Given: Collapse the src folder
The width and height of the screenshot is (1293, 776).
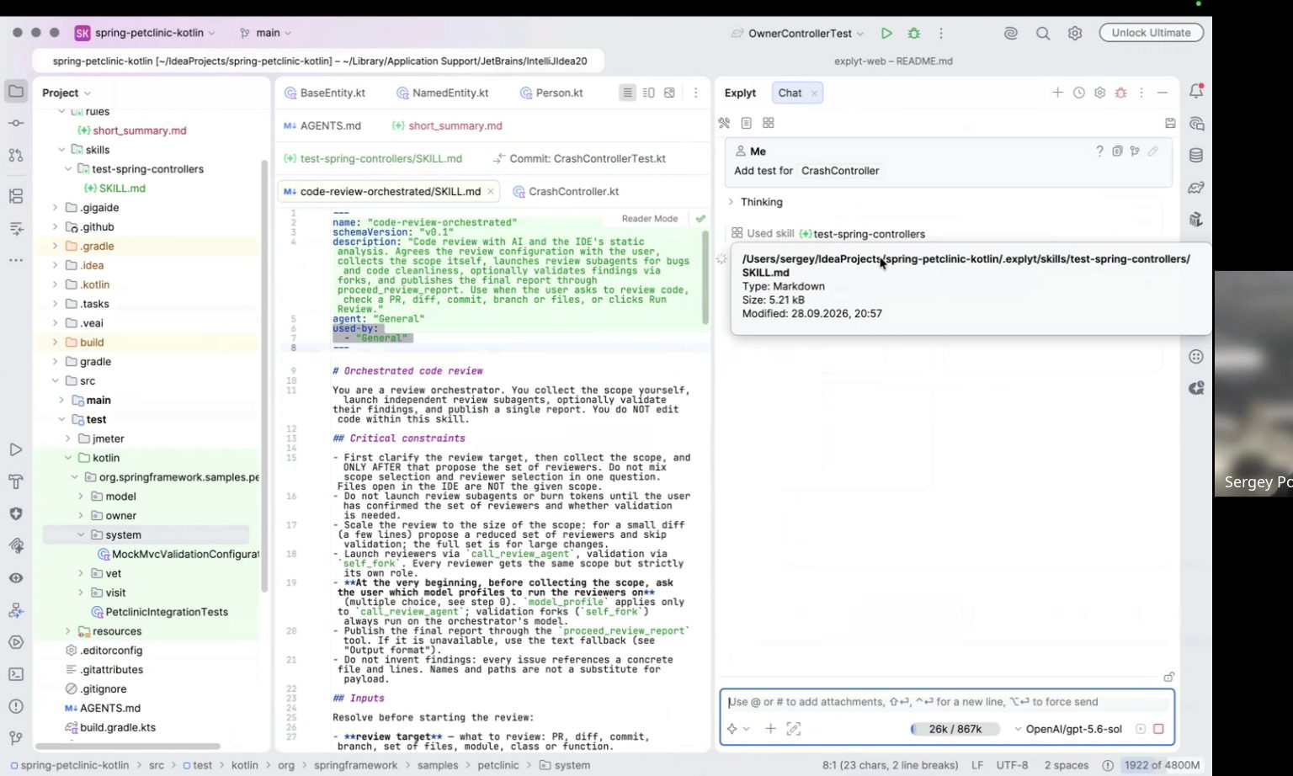Looking at the screenshot, I should [x=56, y=380].
